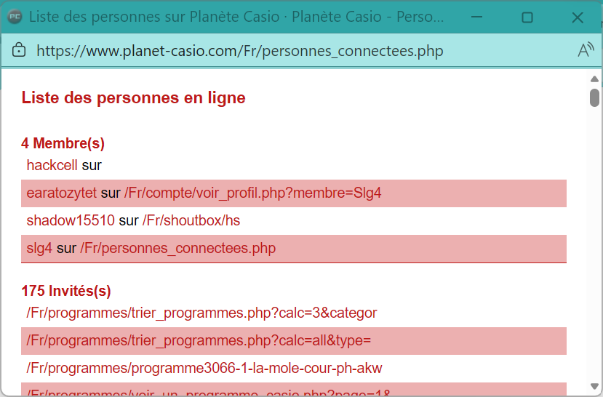Minimize the popup window

click(477, 17)
